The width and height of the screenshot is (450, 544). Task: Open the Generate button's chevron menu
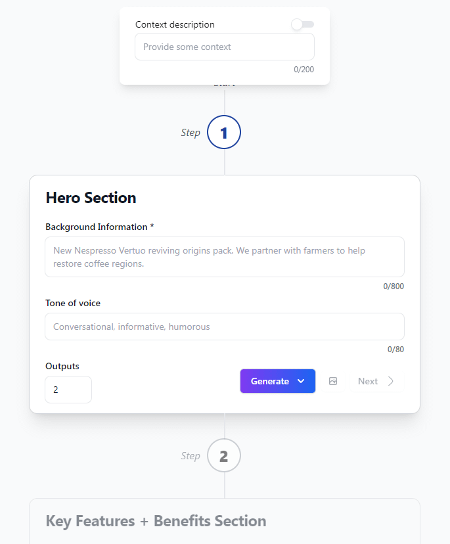pos(302,381)
